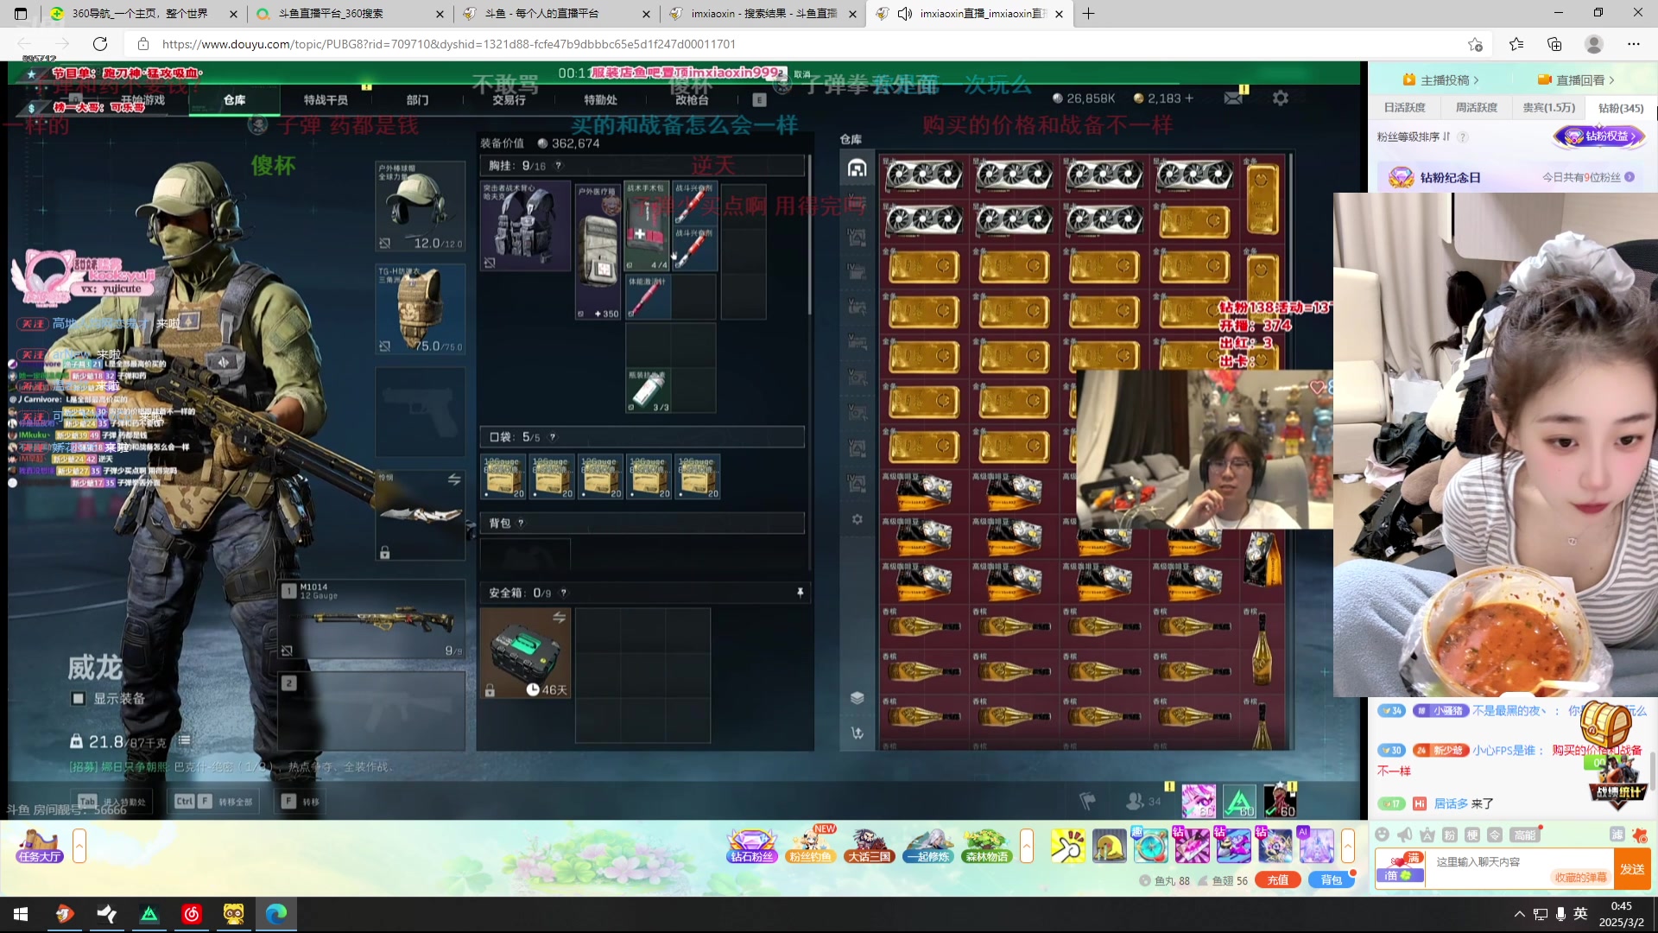Click the browser address bar URL
Viewport: 1658px width, 933px height.
point(449,44)
